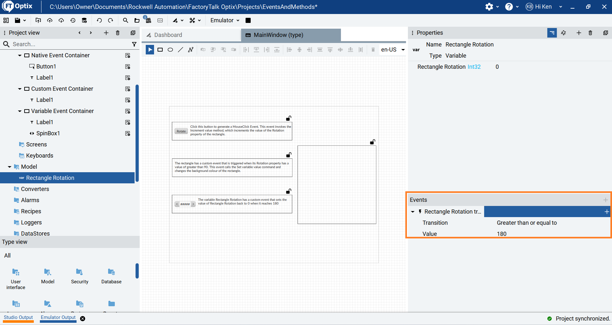Click the cloud upload icon
Viewport: 612px width, 325px height.
click(50, 20)
